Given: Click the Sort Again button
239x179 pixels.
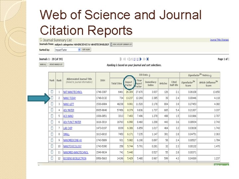Looking at the screenshot, I should pos(86,50).
